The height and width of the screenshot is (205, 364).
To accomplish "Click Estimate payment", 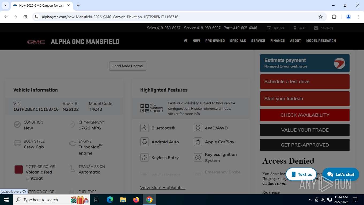I will click(x=305, y=63).
